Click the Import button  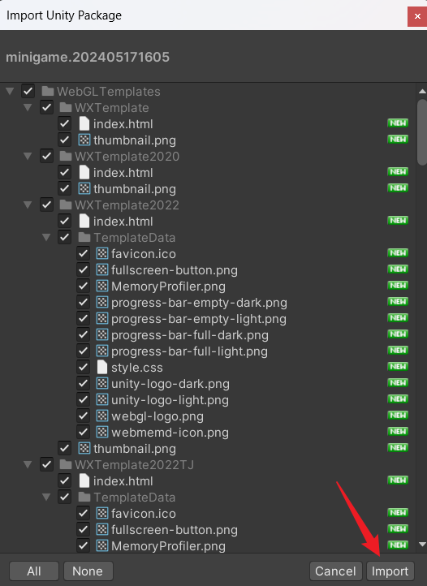[390, 571]
